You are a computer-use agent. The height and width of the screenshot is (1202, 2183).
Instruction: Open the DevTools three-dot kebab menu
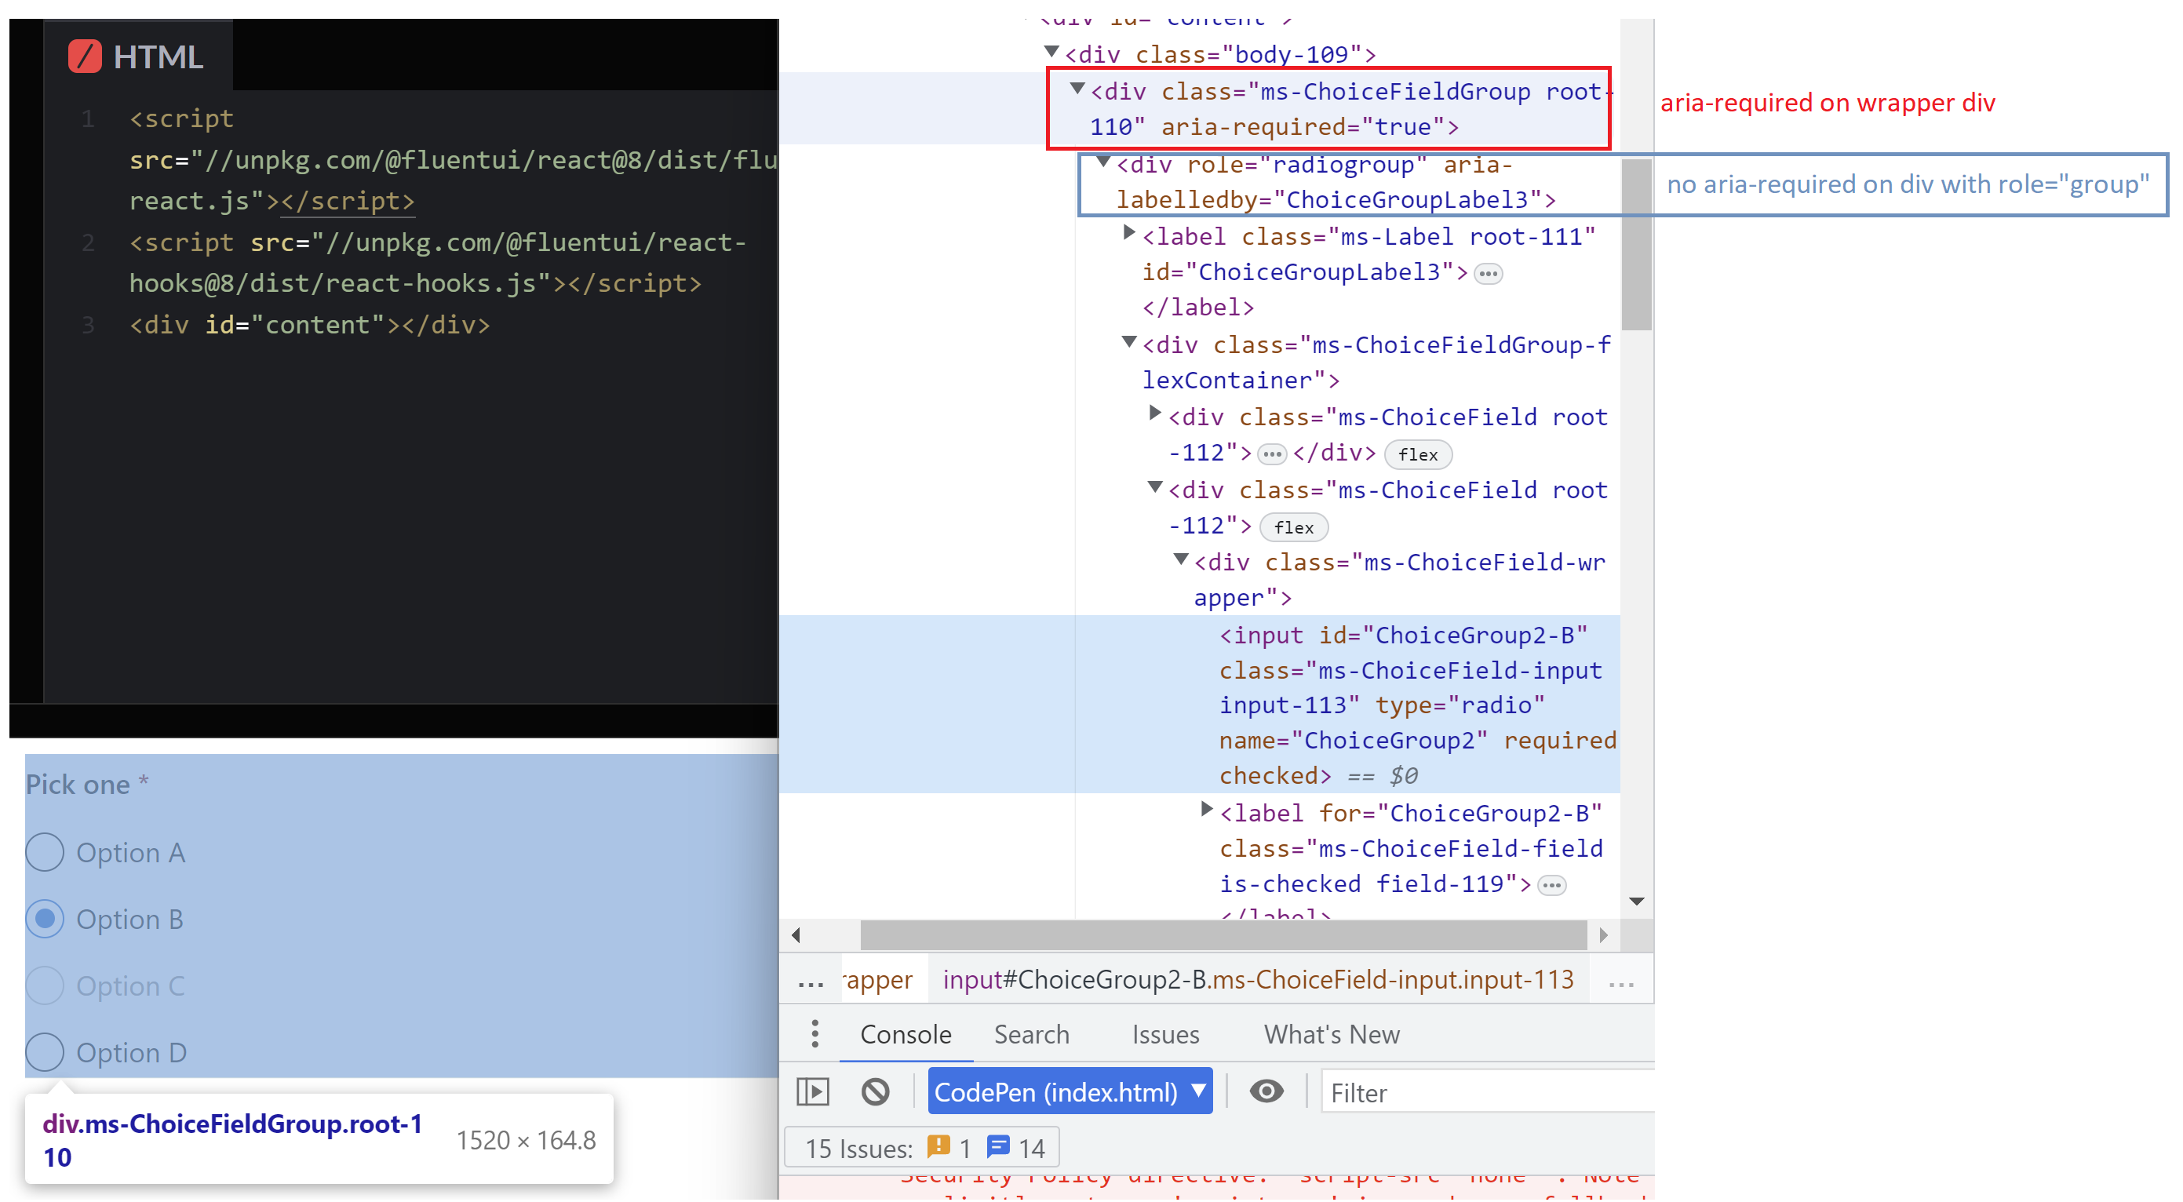814,1033
